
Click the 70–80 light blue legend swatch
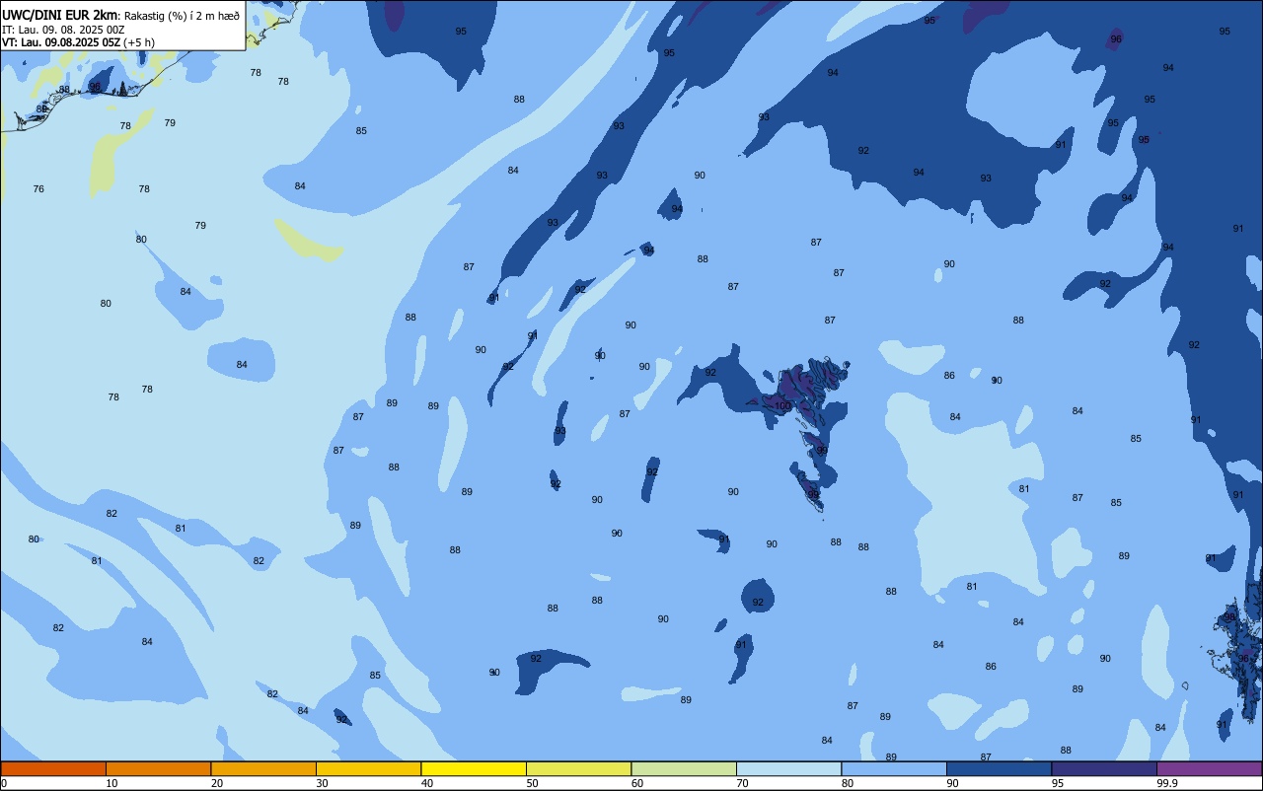788,768
